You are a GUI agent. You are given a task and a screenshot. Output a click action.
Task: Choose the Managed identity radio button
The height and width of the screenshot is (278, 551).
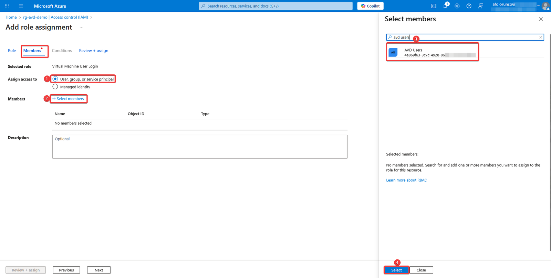point(55,87)
